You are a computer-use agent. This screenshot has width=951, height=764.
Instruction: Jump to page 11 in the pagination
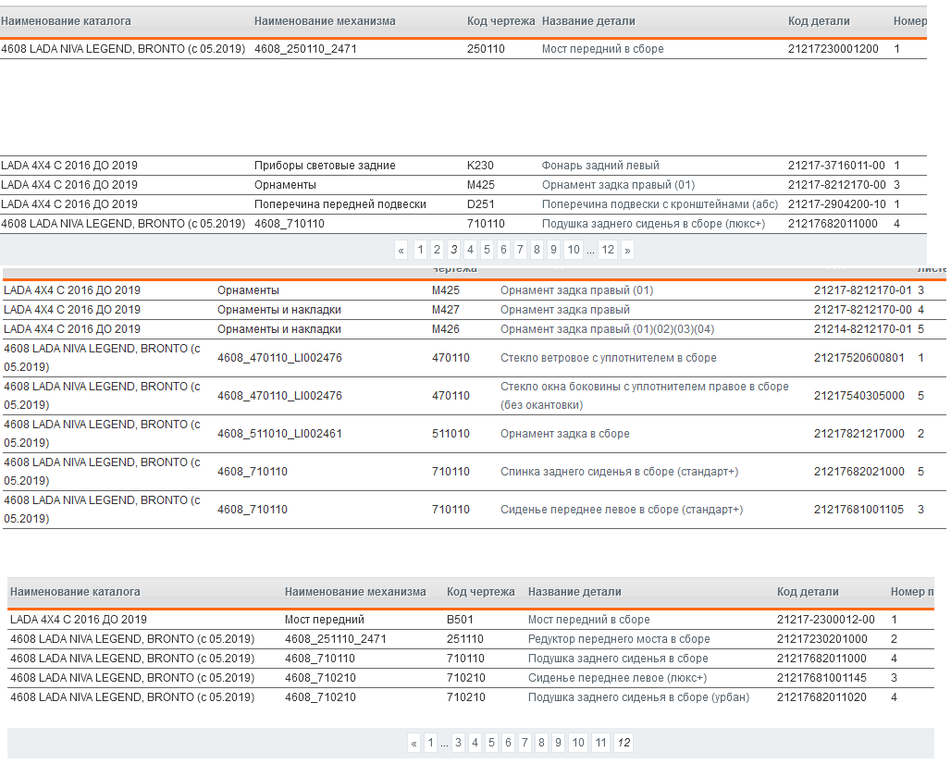click(600, 743)
